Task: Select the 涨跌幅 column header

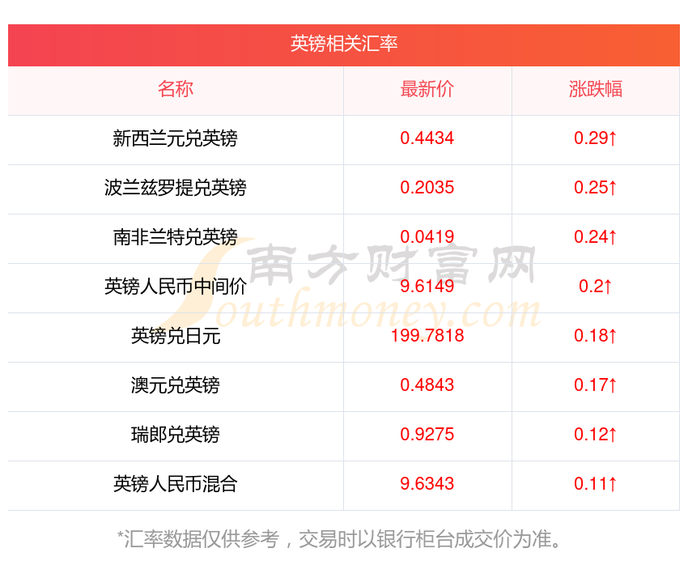Action: coord(596,88)
